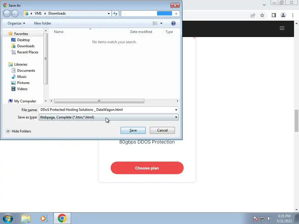
Task: Click the Save button
Action: coord(133,130)
